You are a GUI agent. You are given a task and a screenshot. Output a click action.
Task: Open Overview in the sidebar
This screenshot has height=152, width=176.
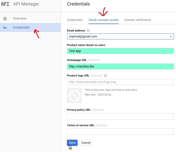pyautogui.click(x=19, y=18)
